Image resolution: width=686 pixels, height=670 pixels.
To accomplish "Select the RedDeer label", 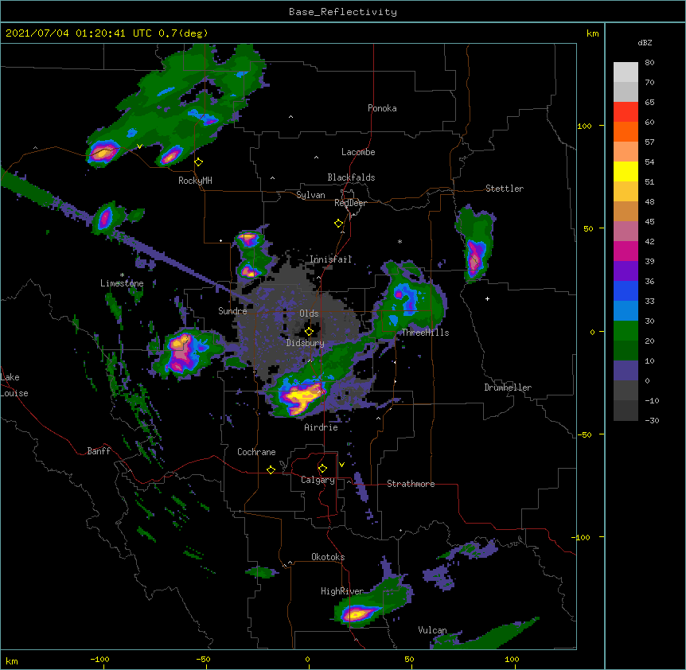I will tap(351, 203).
